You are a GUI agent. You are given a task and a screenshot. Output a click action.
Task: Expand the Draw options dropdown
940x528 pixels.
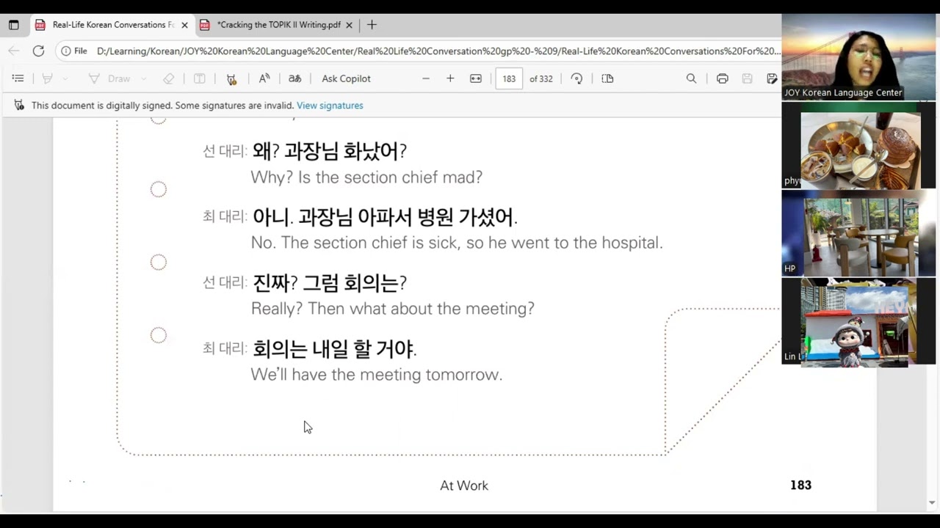(143, 78)
